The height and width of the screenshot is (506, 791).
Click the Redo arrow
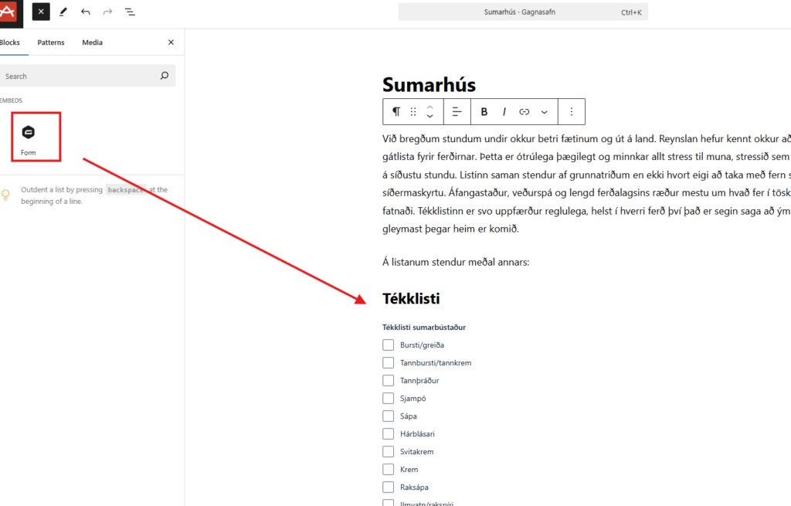(107, 12)
